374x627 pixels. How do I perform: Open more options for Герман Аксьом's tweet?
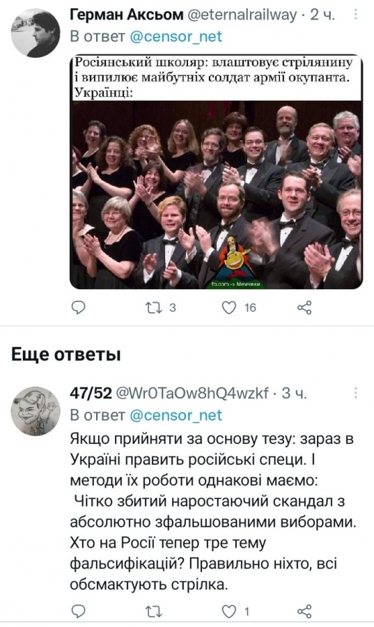(356, 15)
